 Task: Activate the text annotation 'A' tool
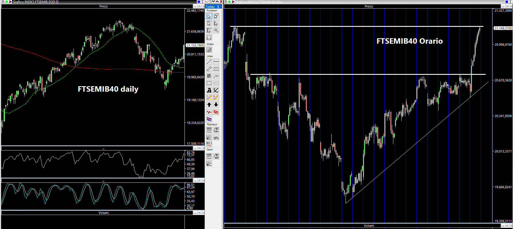click(209, 90)
